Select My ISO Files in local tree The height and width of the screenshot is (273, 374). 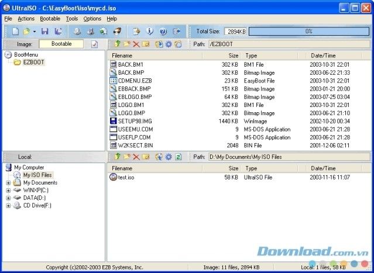coord(37,175)
